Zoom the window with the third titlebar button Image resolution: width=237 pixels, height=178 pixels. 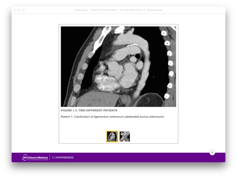tap(23, 10)
